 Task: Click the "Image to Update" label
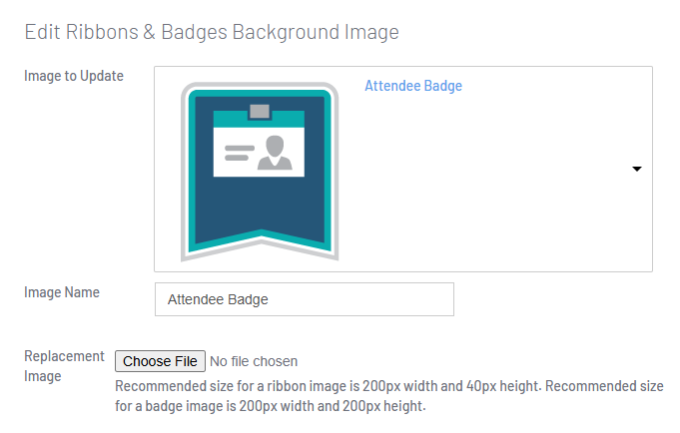[x=74, y=76]
